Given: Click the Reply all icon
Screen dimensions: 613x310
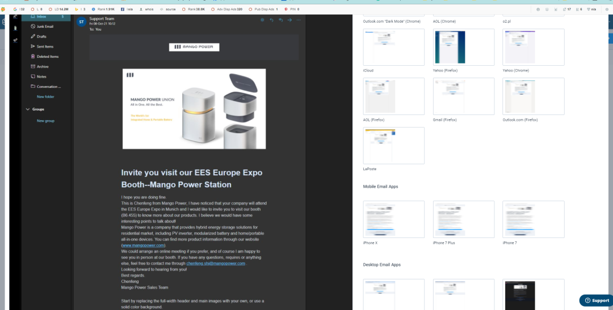Looking at the screenshot, I should [280, 20].
